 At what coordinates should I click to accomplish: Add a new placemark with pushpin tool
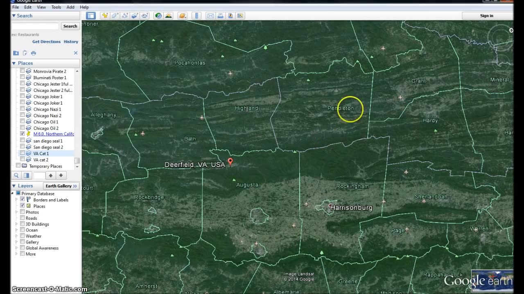coord(105,16)
